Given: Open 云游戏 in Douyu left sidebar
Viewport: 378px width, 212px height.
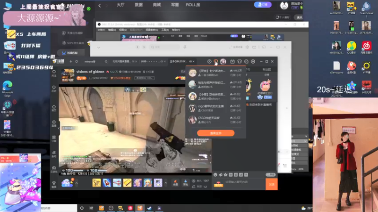Looking at the screenshot, I should pos(54,170).
